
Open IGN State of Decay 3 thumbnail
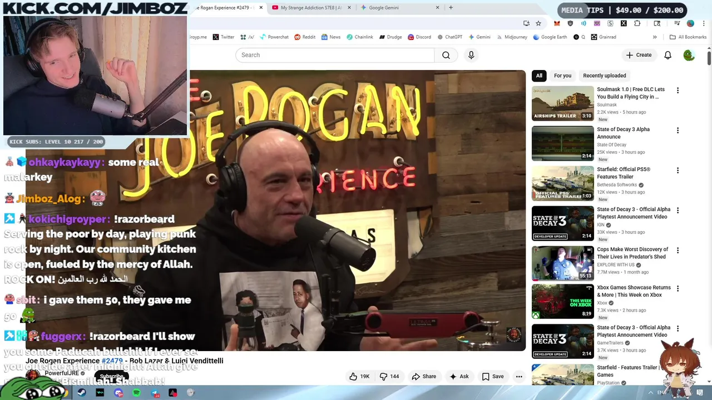click(x=563, y=223)
